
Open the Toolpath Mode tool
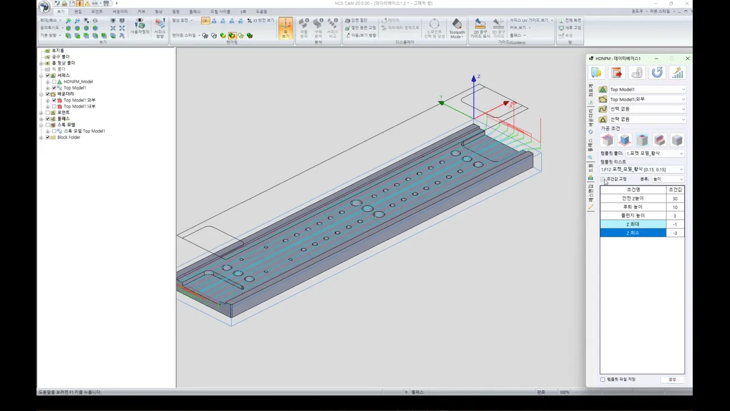tap(457, 28)
